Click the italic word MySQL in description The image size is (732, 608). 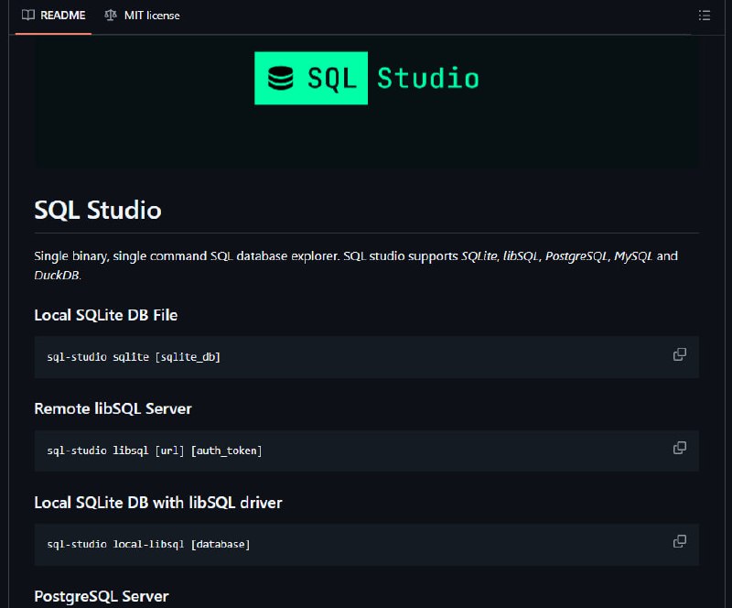pos(632,256)
